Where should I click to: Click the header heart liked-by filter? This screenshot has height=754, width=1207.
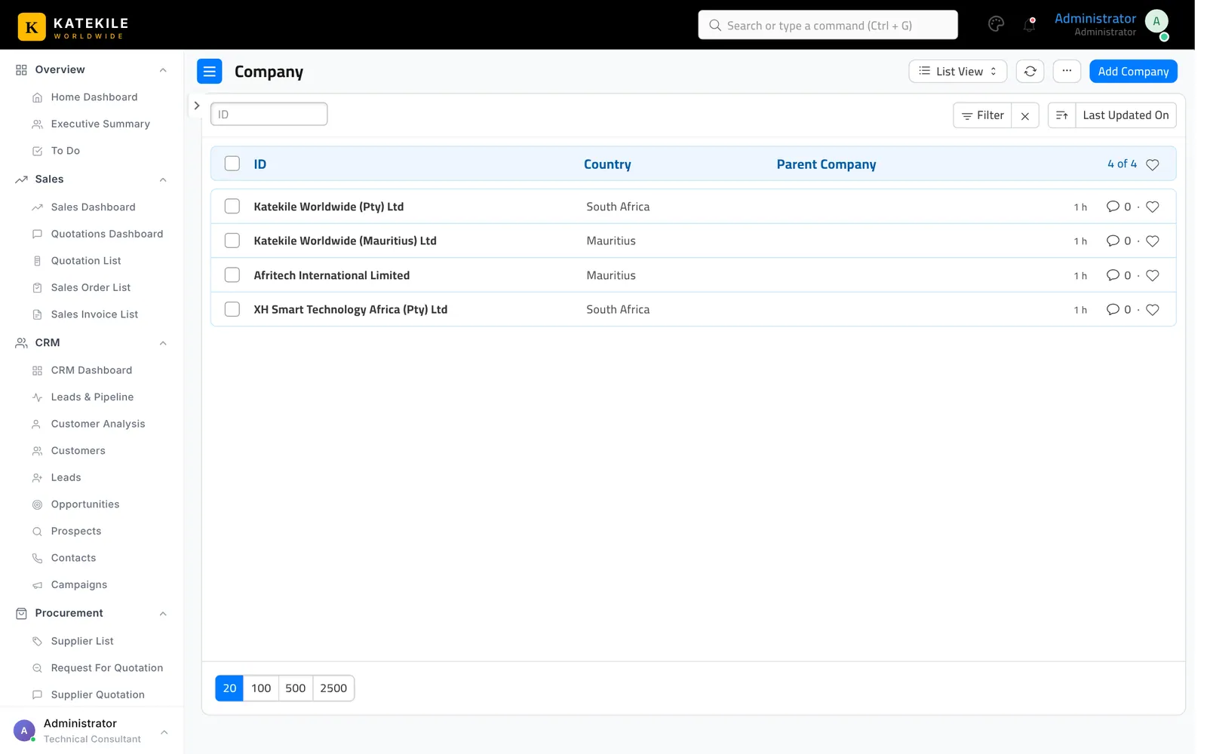[x=1152, y=164]
